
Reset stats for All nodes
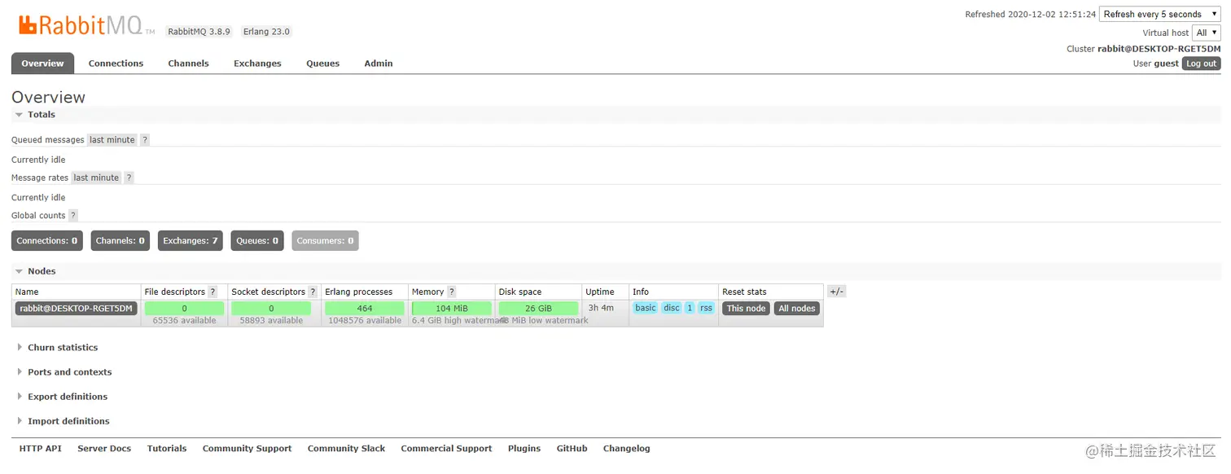click(x=797, y=309)
